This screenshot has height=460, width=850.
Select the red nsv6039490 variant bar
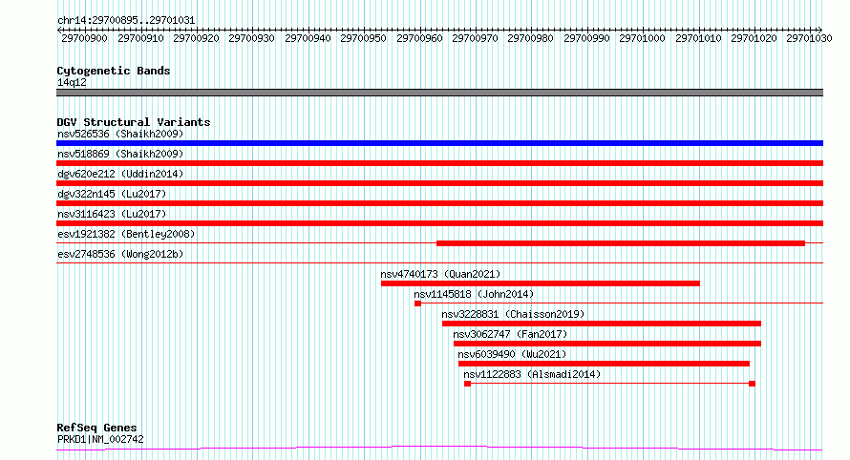pyautogui.click(x=604, y=364)
